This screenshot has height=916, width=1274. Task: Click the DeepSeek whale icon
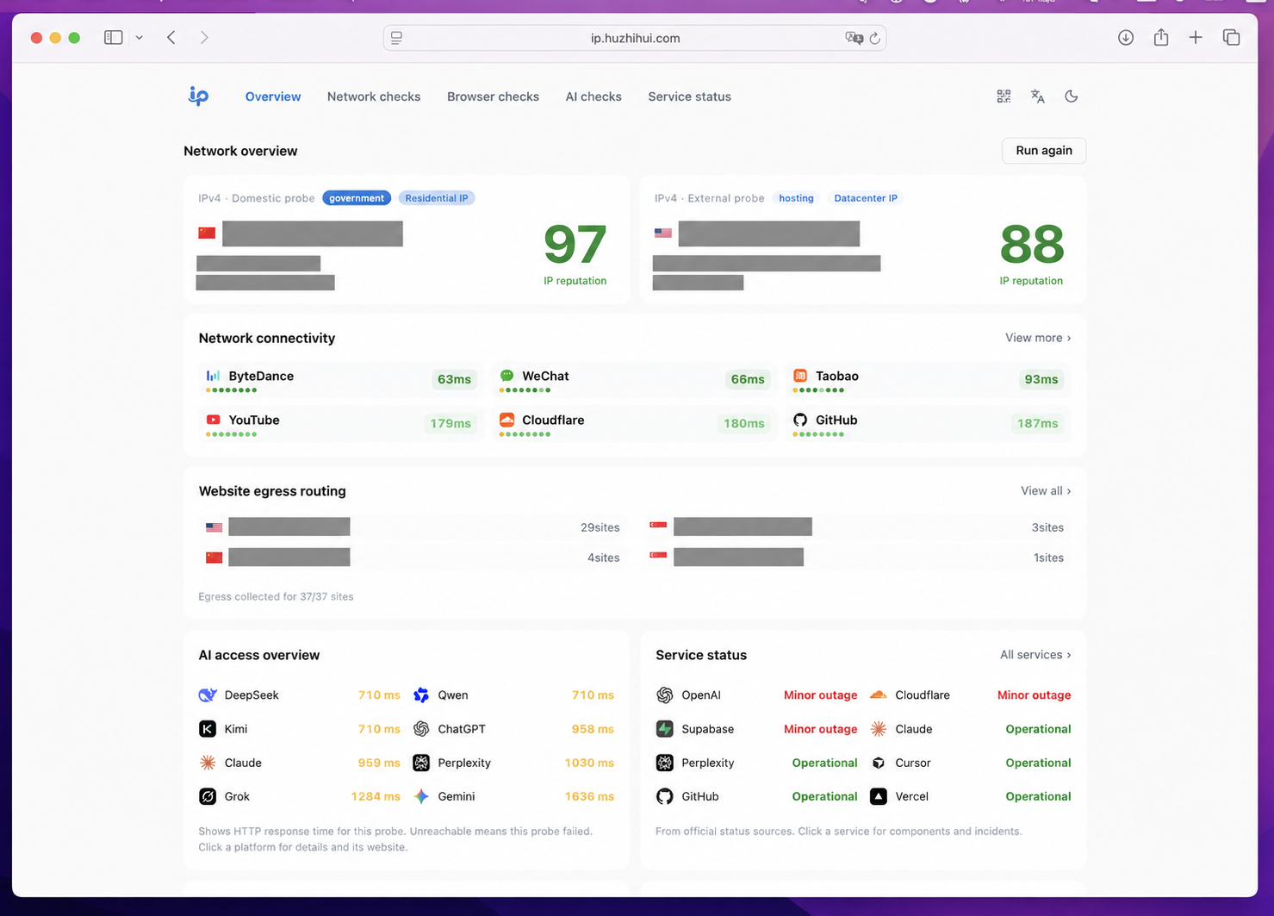coord(208,695)
